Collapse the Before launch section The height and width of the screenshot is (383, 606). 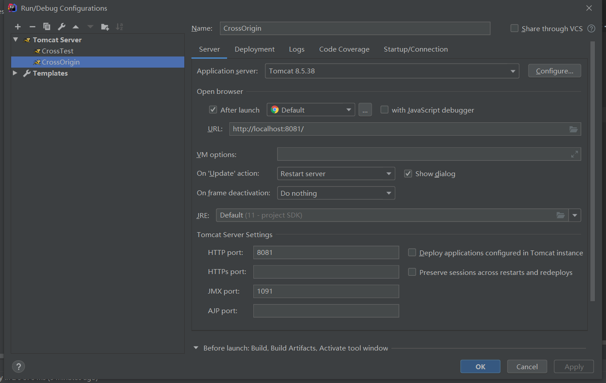(x=196, y=348)
